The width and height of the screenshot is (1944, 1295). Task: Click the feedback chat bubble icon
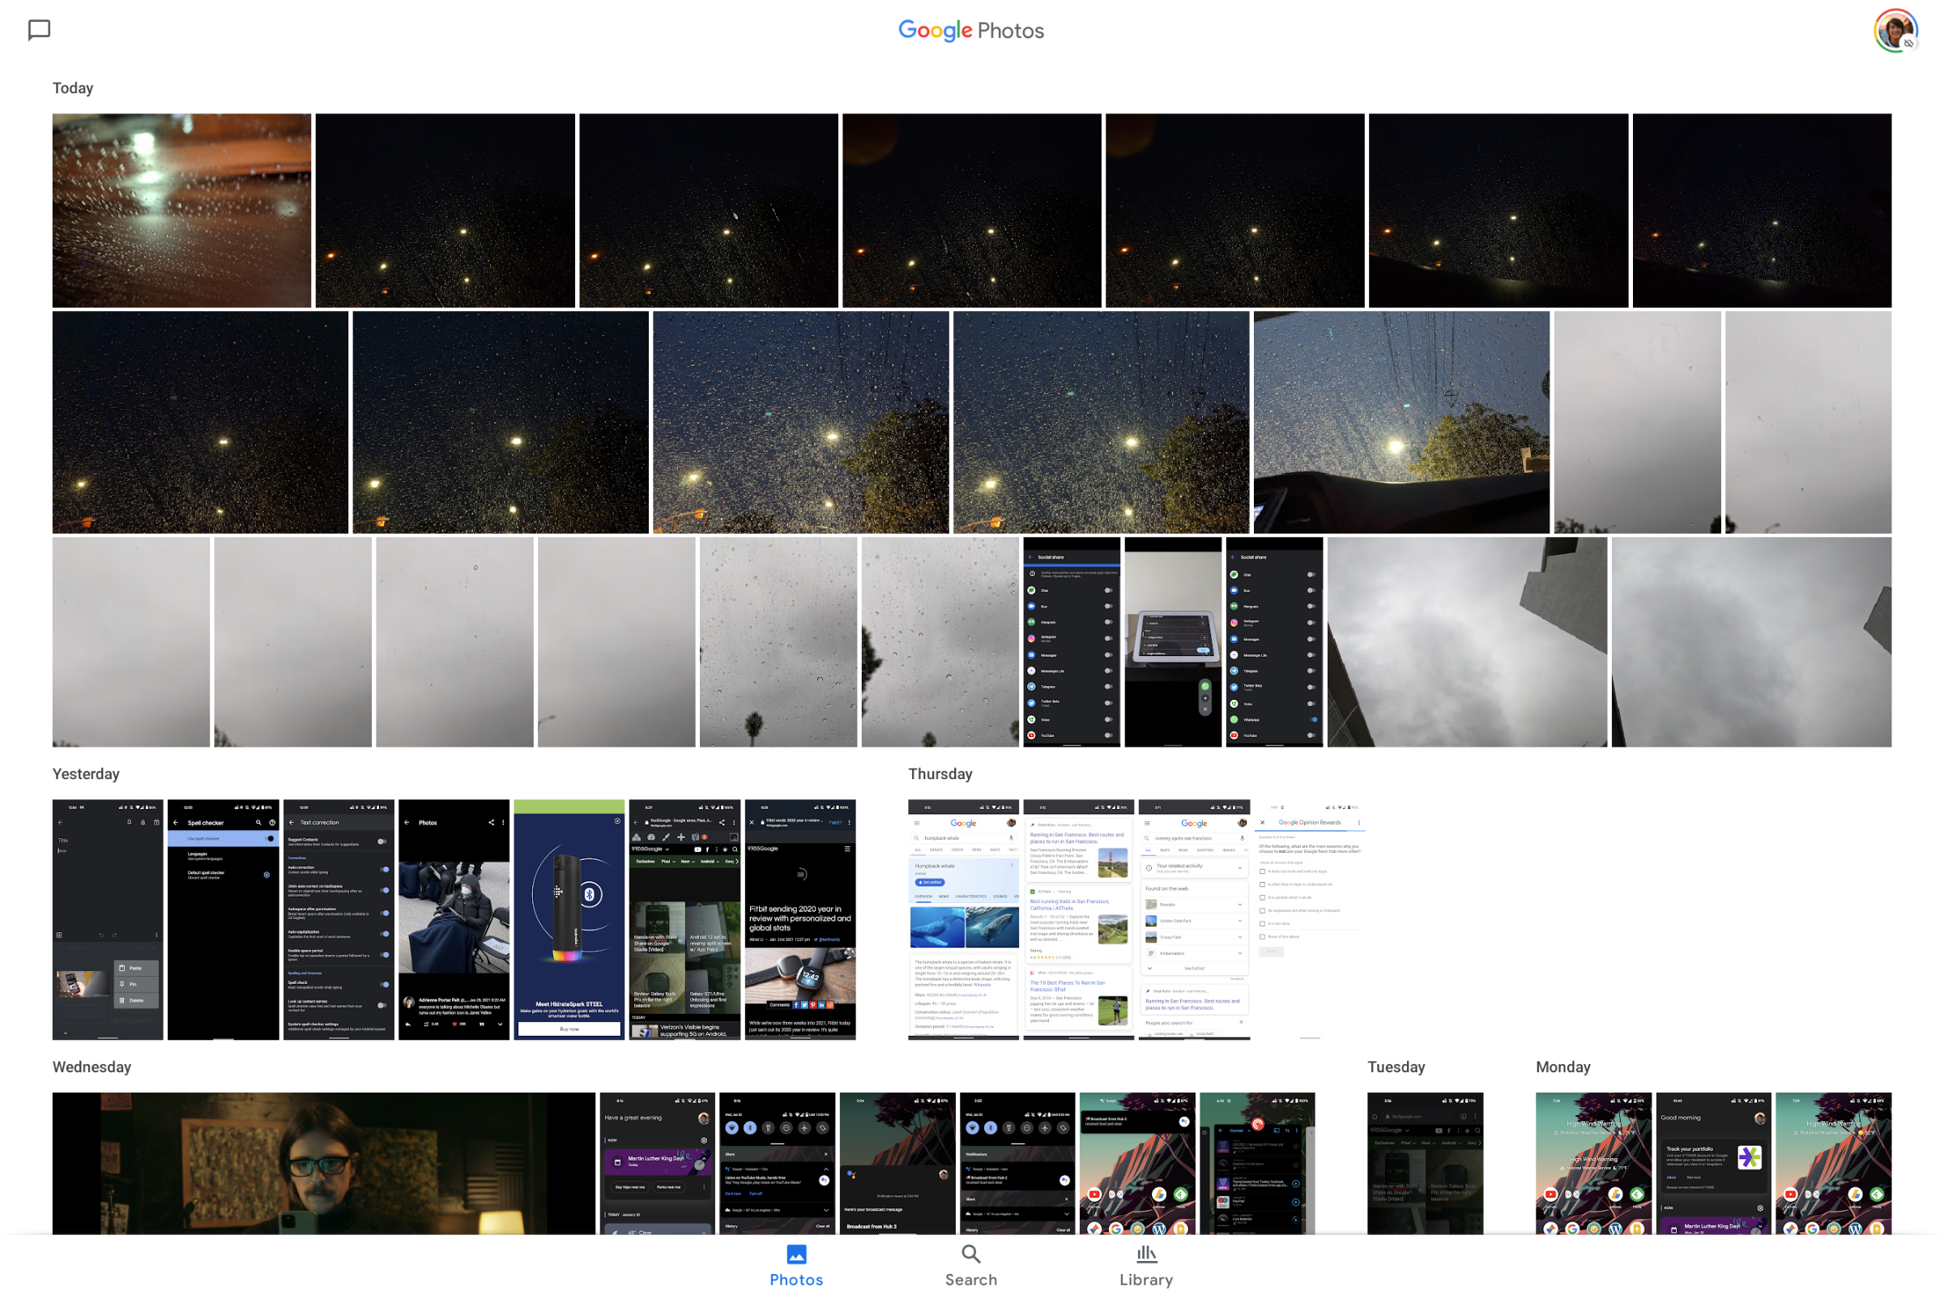click(x=39, y=31)
